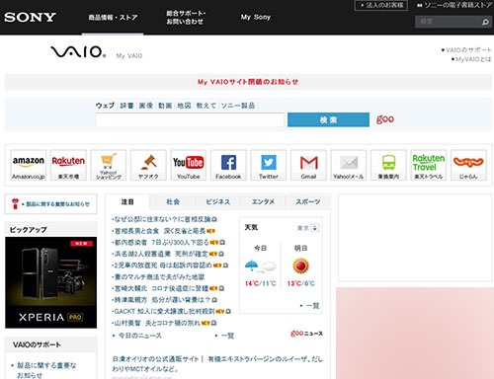494x379 pixels.
Task: Open the 乗換案内 train icon
Action: click(388, 165)
